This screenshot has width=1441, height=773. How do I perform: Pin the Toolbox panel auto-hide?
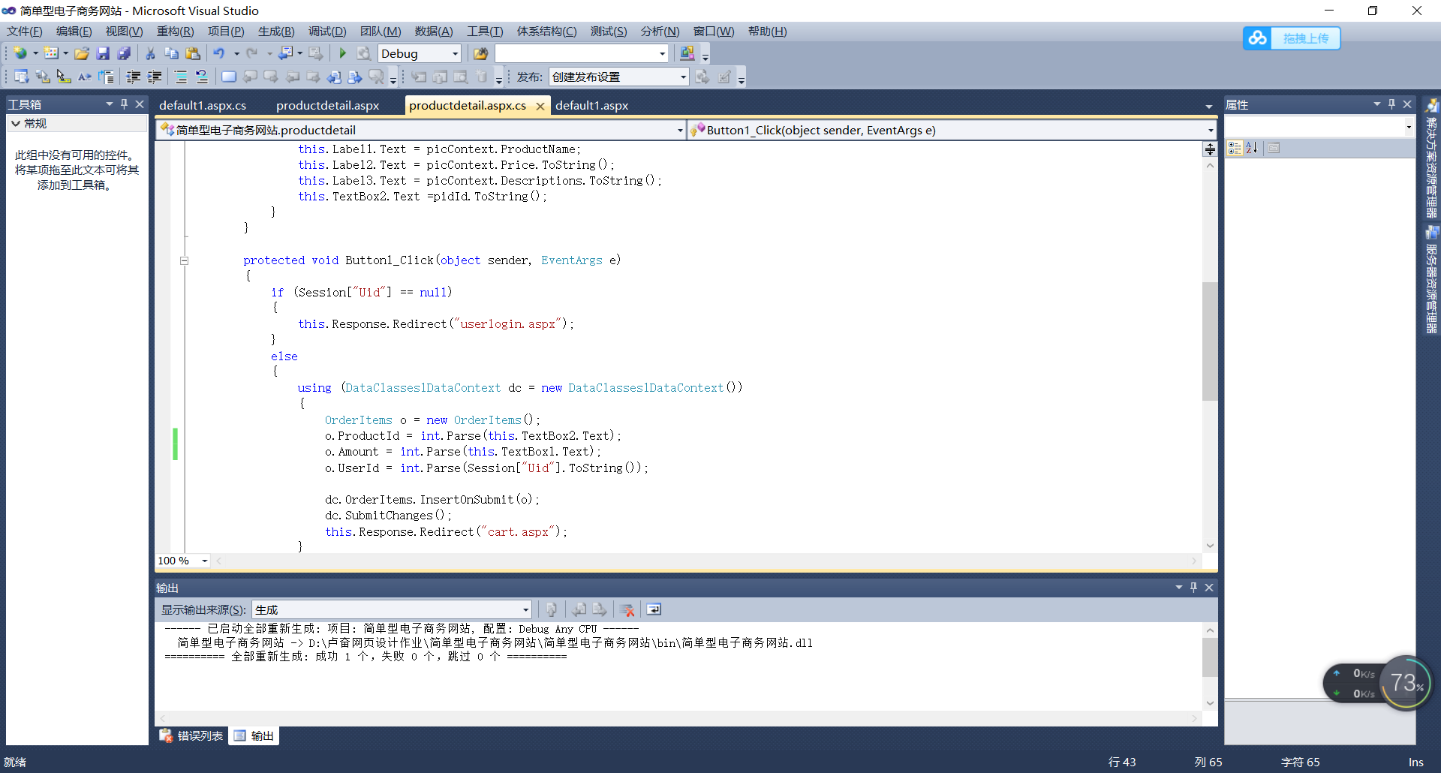click(x=125, y=104)
